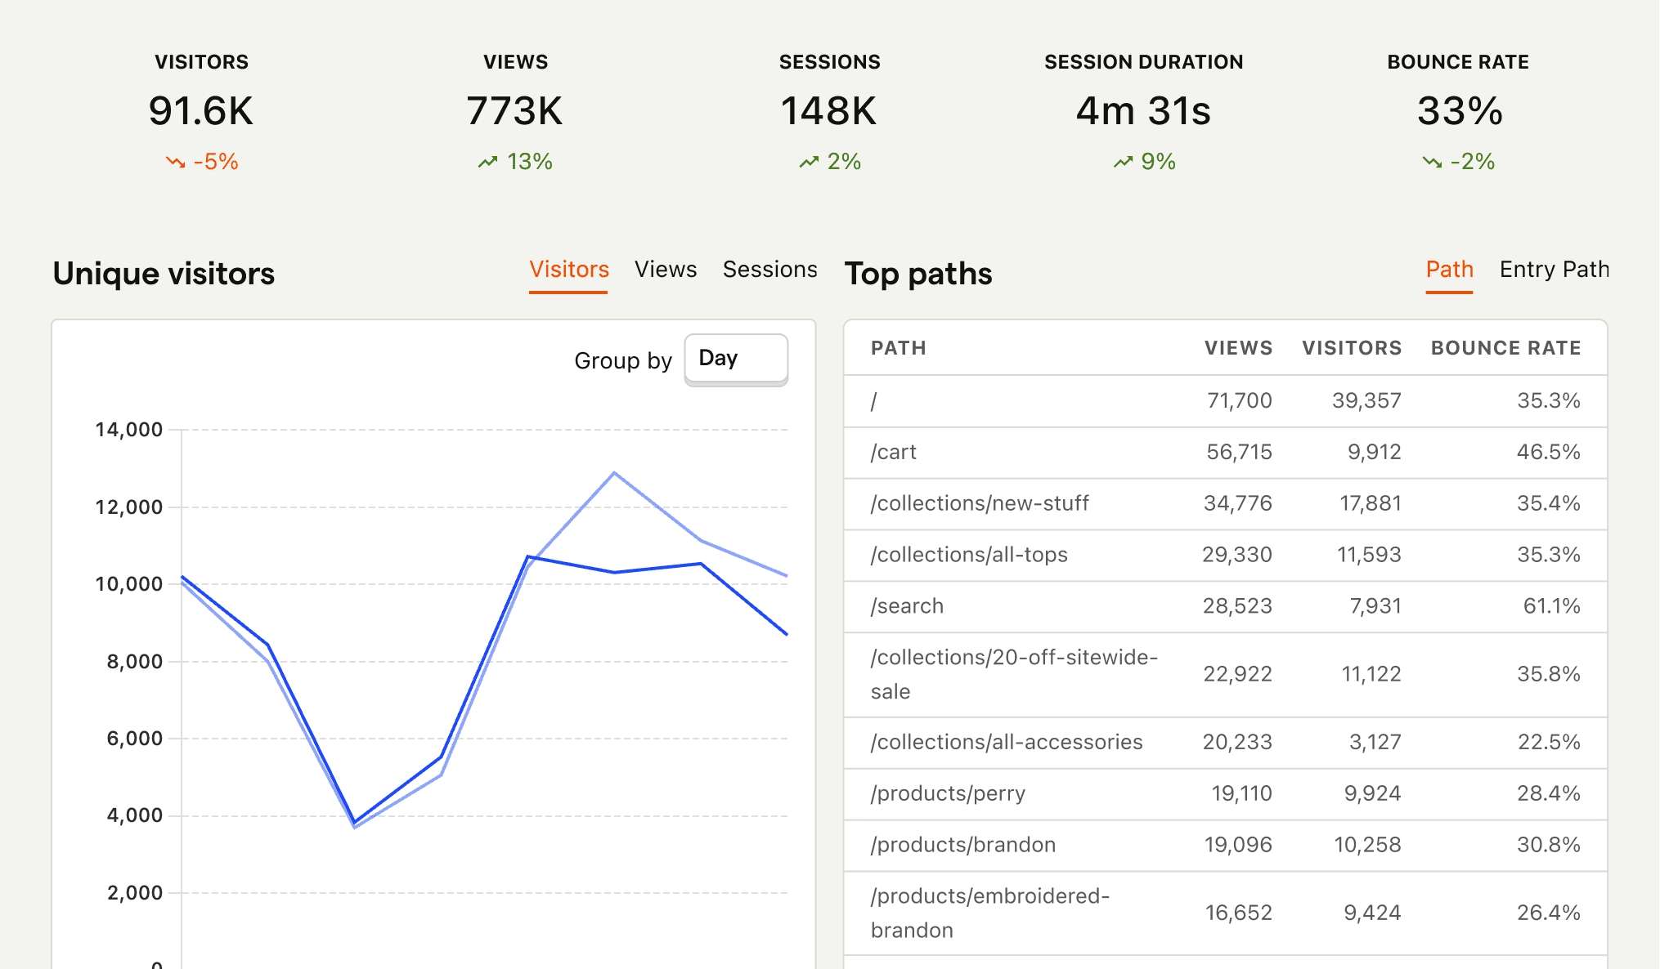This screenshot has width=1660, height=969.
Task: Select the /products/perry path row
Action: click(948, 793)
